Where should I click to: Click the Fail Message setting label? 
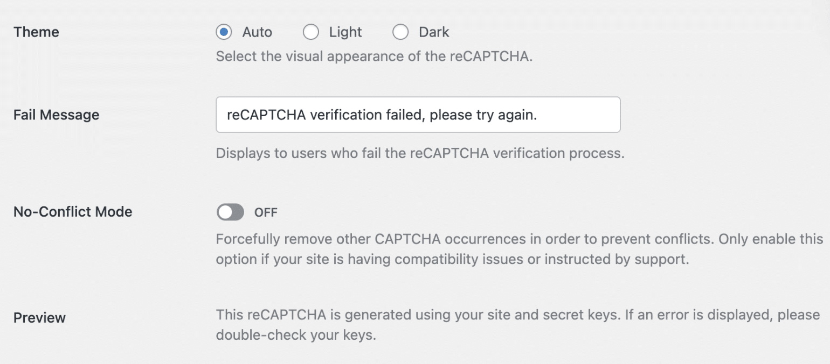[56, 115]
